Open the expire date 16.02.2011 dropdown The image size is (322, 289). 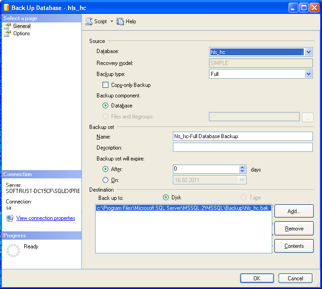241,180
